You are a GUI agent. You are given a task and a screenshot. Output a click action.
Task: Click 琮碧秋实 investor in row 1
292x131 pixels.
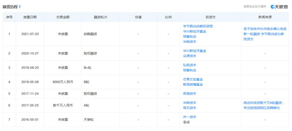190,37
